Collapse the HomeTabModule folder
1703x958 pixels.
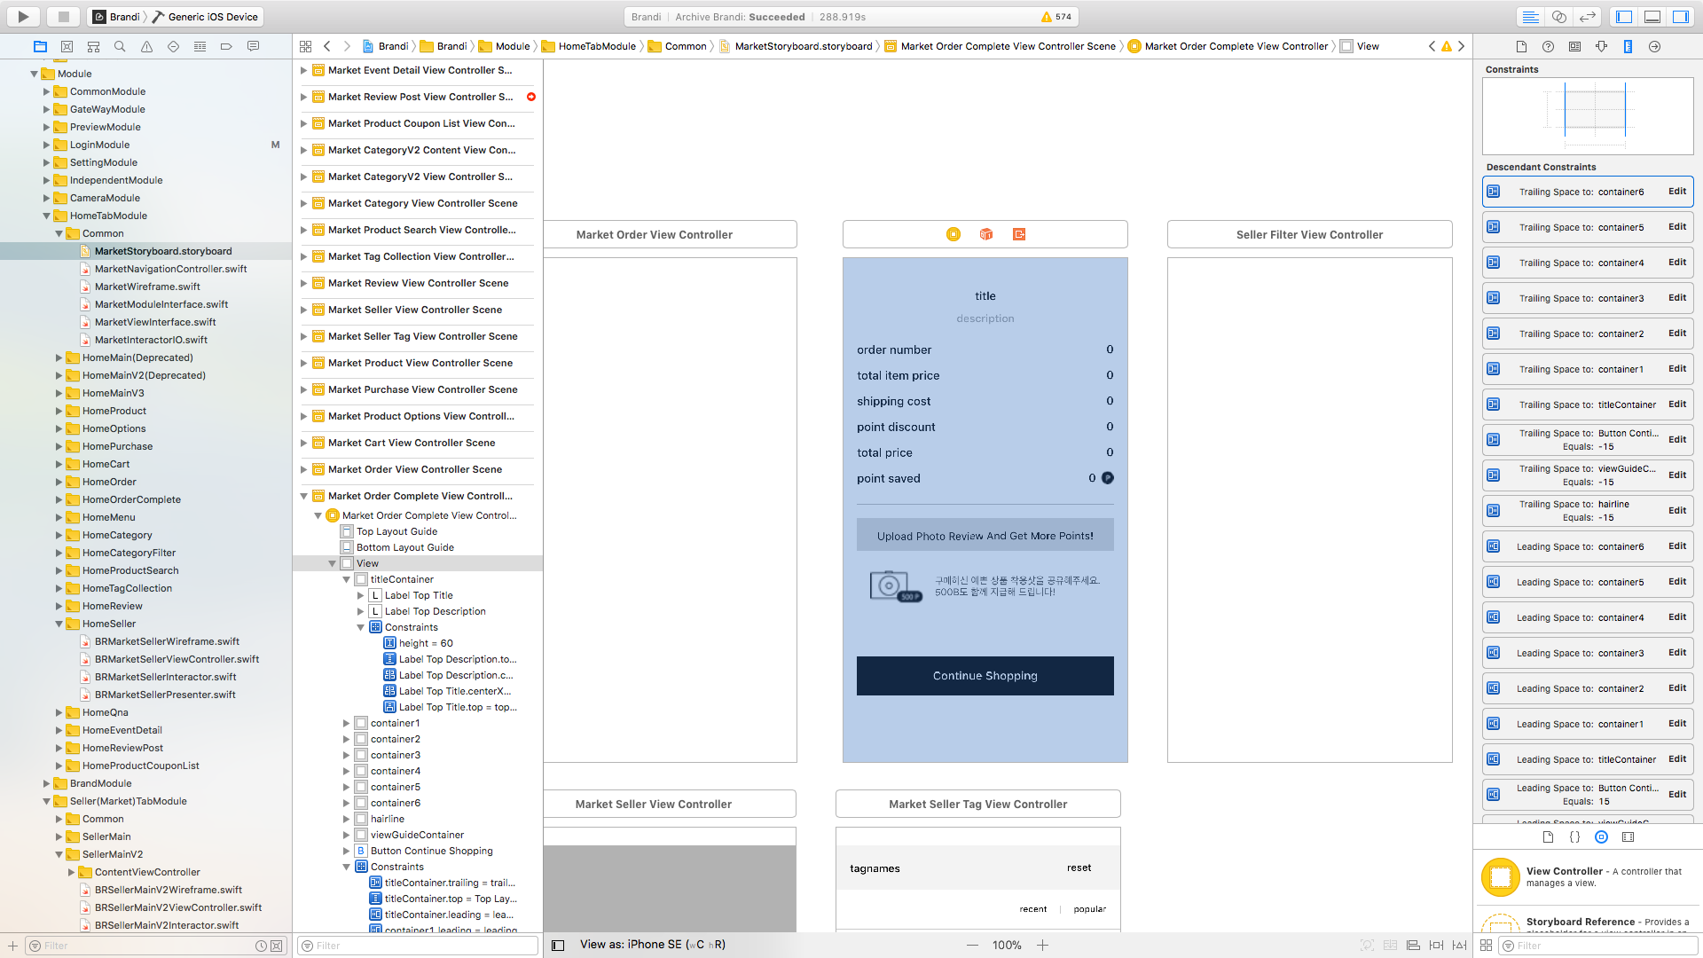pos(47,216)
